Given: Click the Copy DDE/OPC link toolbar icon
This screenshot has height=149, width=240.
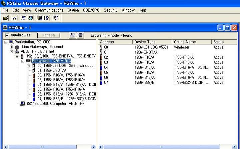Looking at the screenshot, I should pyautogui.click(x=40, y=18).
